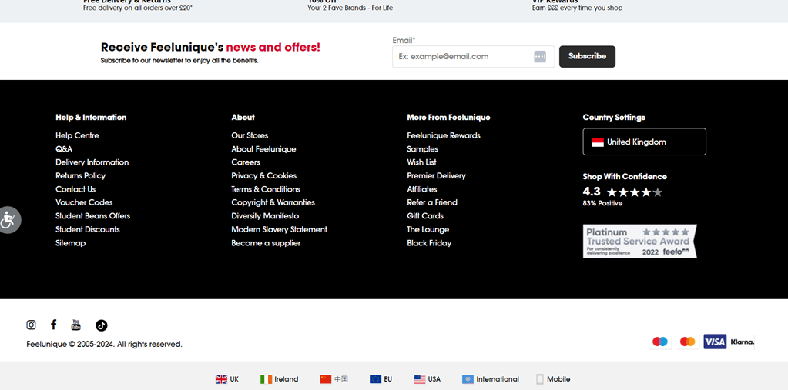Screen dimensions: 788x390
Task: Click the 'Help & Information' heading
Action: [91, 118]
